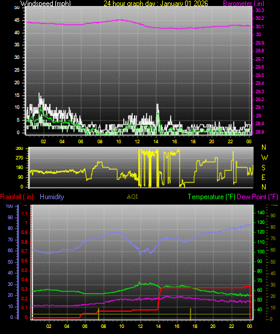280x334 pixels.
Task: Select barometer axis value 29.5
Action: [x=260, y=75]
